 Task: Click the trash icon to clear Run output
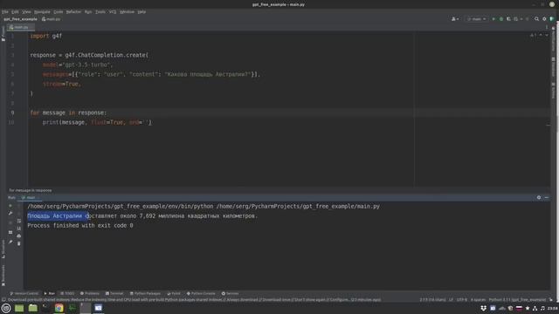tap(19, 243)
